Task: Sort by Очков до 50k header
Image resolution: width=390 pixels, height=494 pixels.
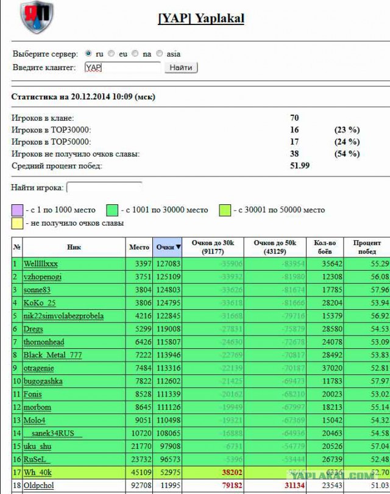Action: [275, 247]
